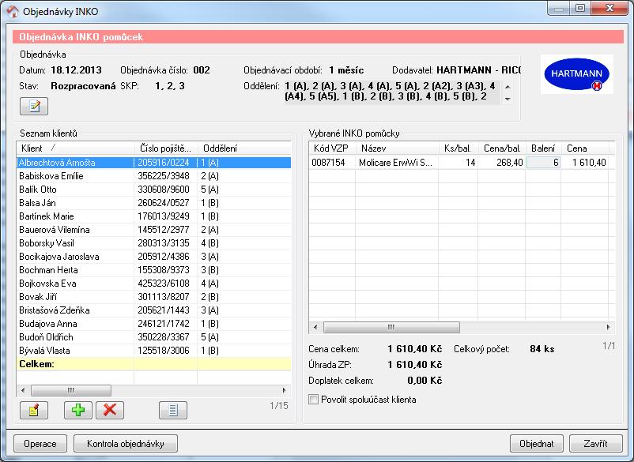Select client Budoň Oldřich
Screen dimensions: 634x462
[153, 336]
